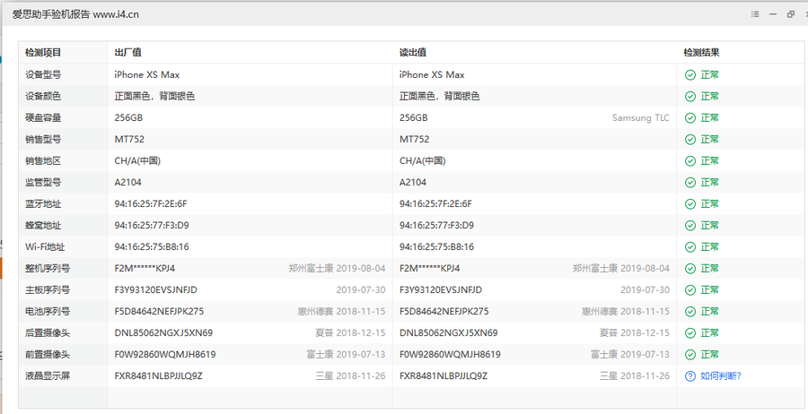The image size is (808, 414).
Task: Click read front camera serial F0W92860WQMJH8619
Action: click(x=450, y=355)
